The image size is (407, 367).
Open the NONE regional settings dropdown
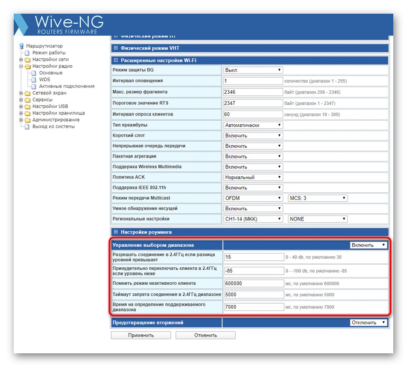pyautogui.click(x=318, y=219)
